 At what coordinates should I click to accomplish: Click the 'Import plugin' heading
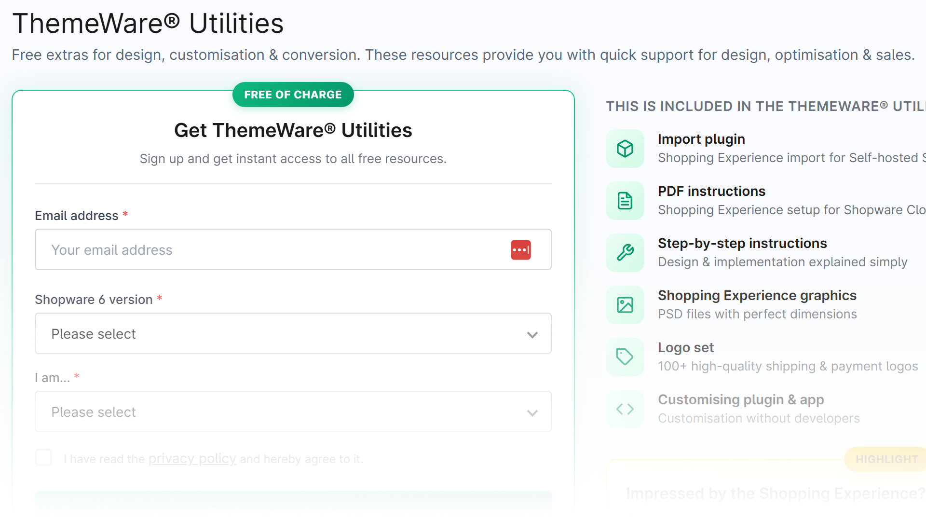[701, 139]
